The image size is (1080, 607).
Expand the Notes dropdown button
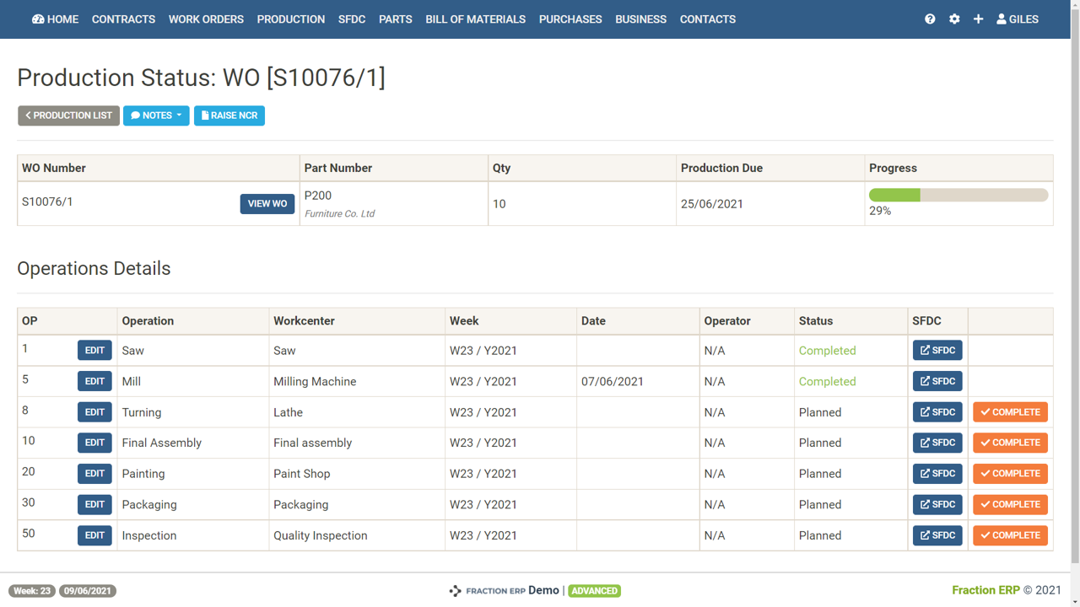(156, 115)
